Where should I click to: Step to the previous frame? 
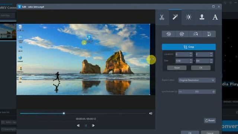[x=78, y=126]
